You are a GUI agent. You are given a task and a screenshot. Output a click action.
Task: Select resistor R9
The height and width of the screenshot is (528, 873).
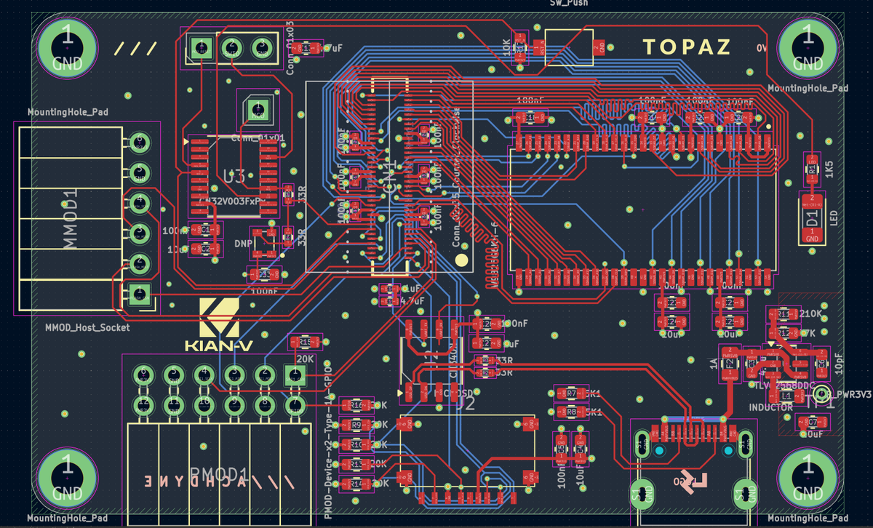(356, 424)
